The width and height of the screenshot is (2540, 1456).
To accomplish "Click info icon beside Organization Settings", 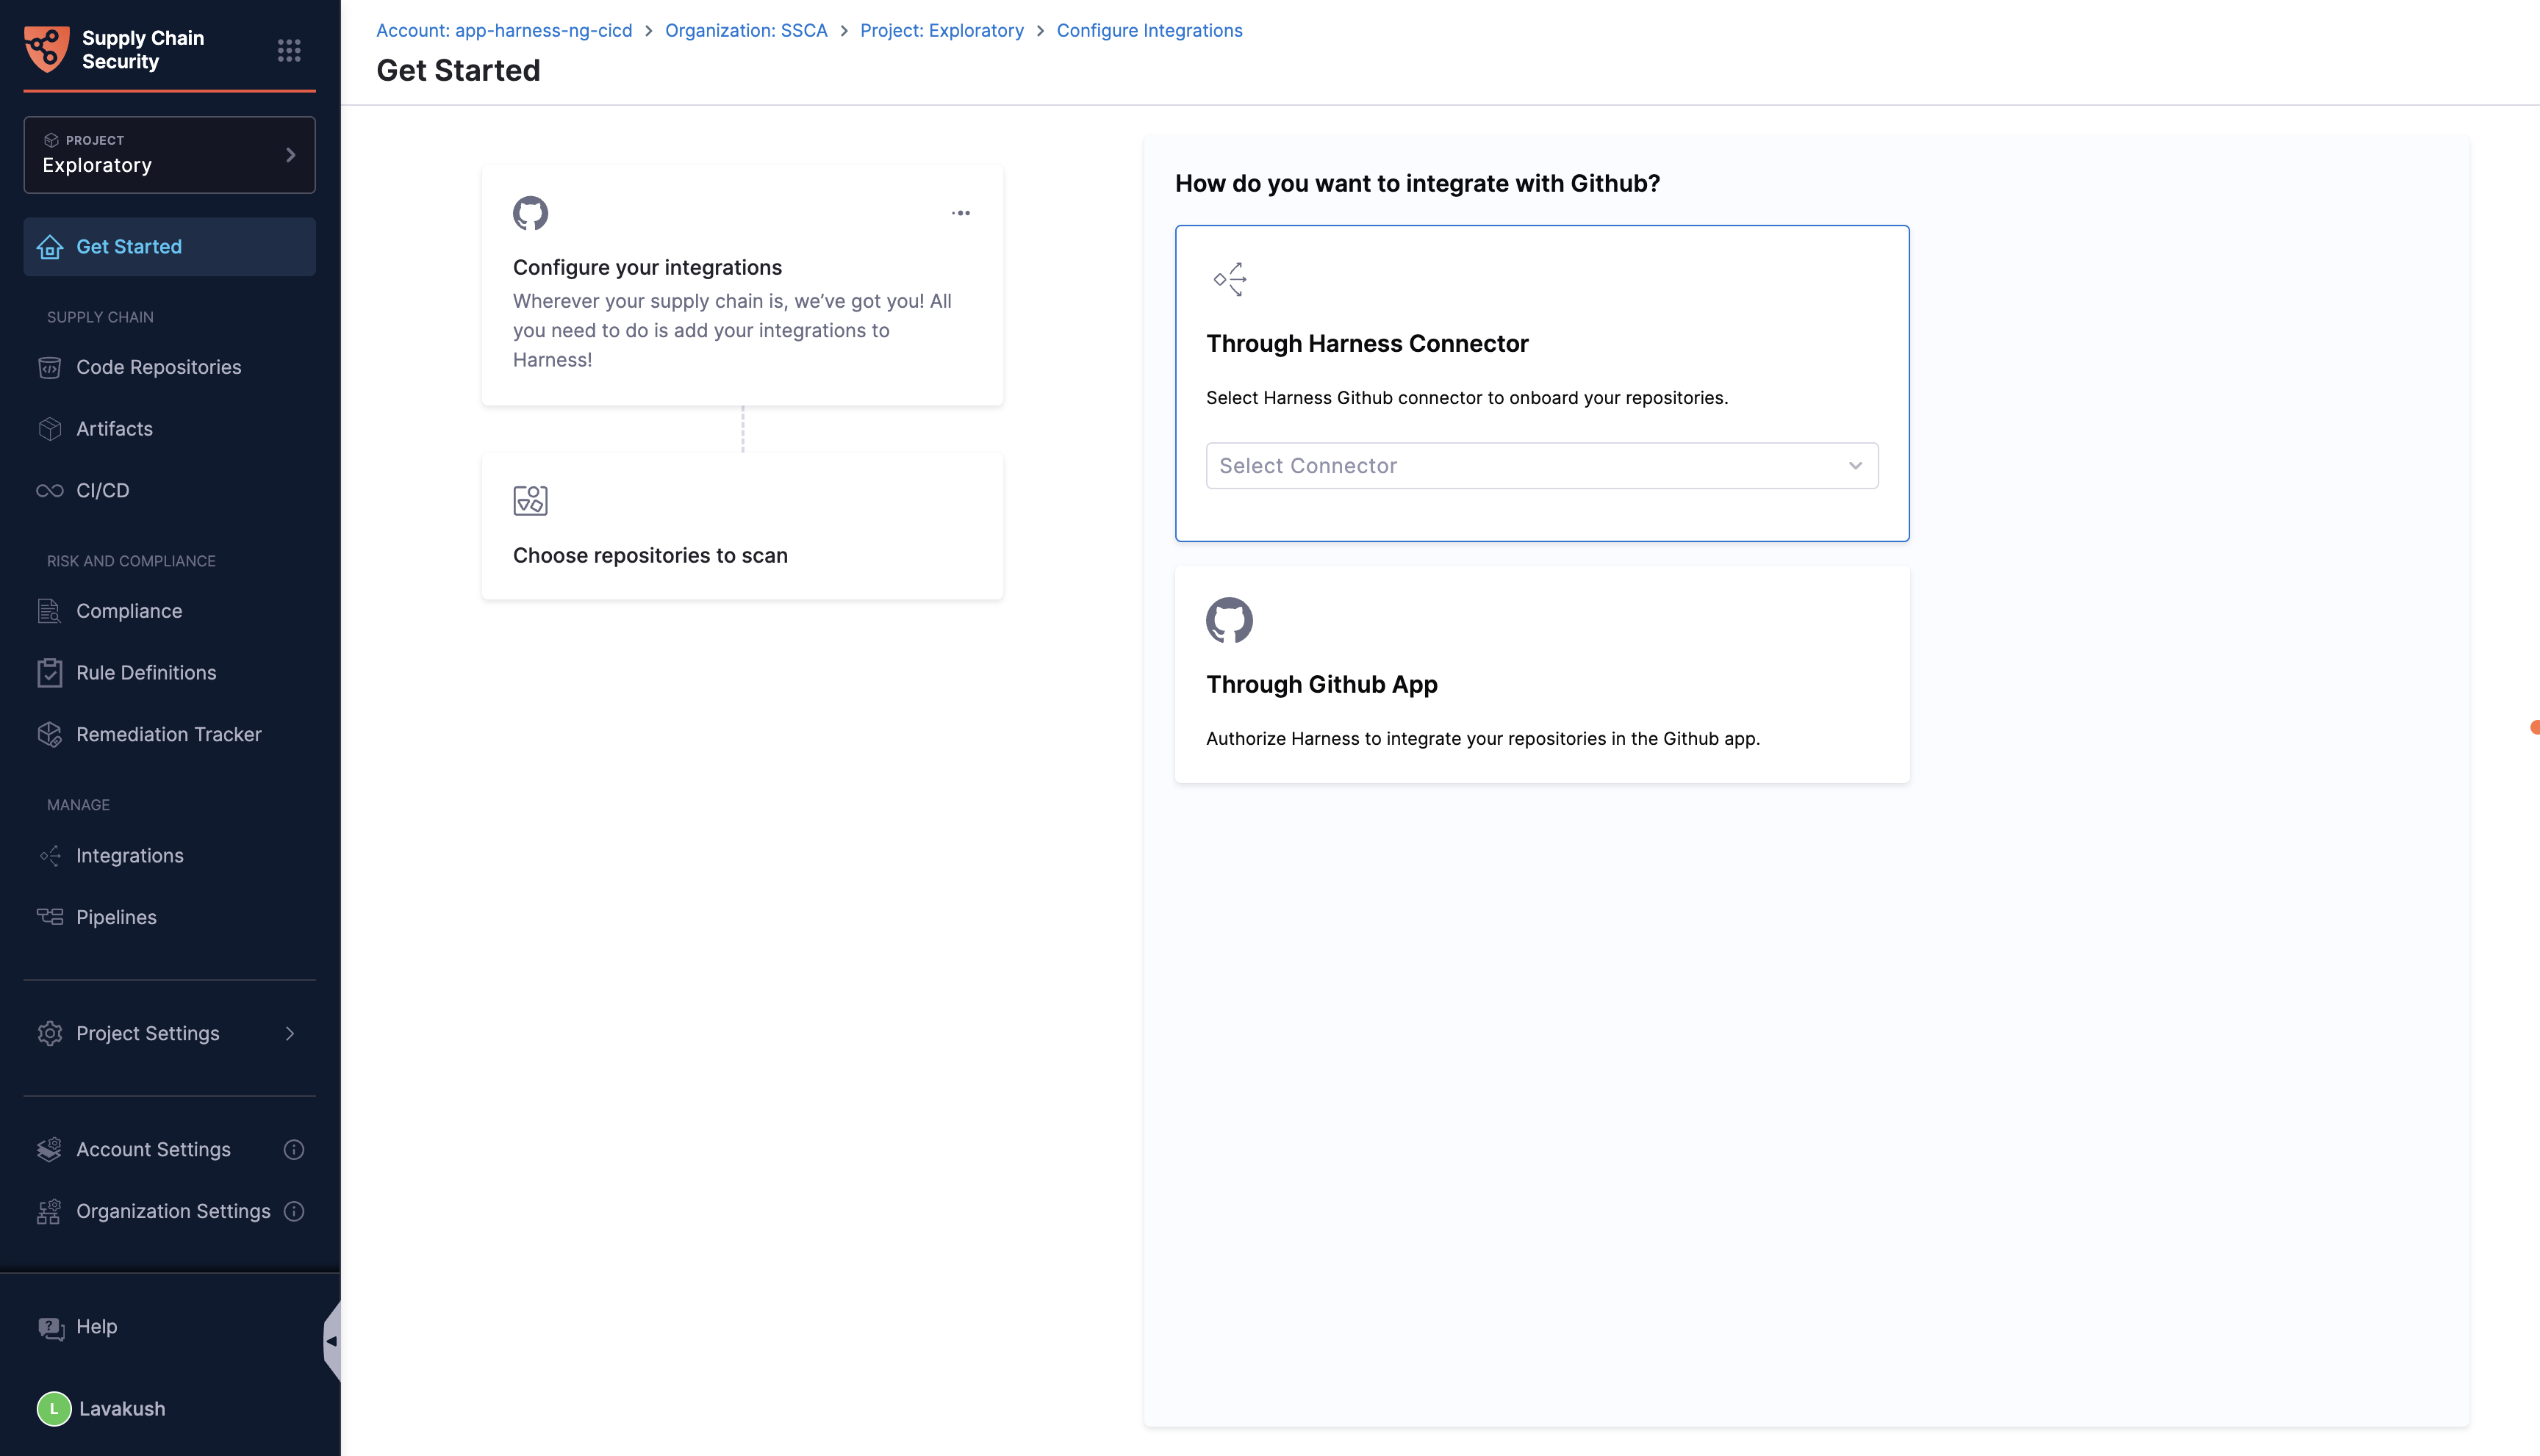I will [294, 1212].
